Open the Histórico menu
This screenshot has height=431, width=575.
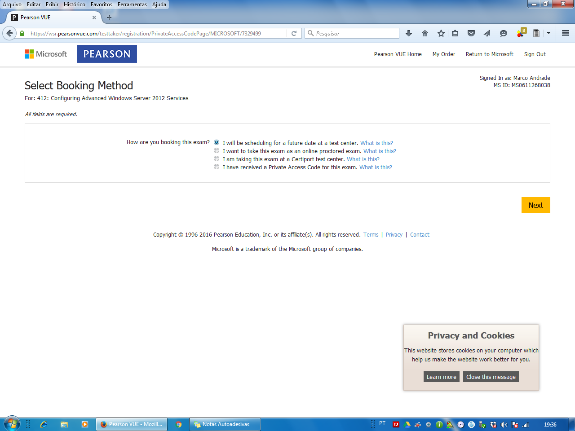pos(75,4)
